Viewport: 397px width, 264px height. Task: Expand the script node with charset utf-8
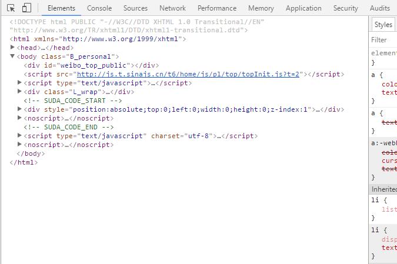[19, 135]
